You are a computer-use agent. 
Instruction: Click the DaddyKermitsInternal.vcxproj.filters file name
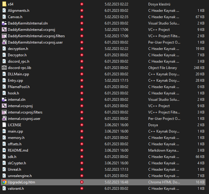point(36,36)
